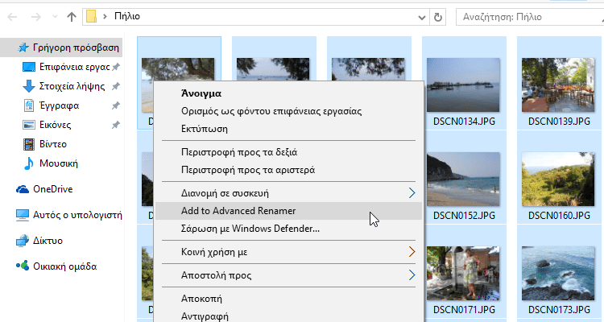Go forward with the right arrow
604x322 pixels.
point(35,17)
